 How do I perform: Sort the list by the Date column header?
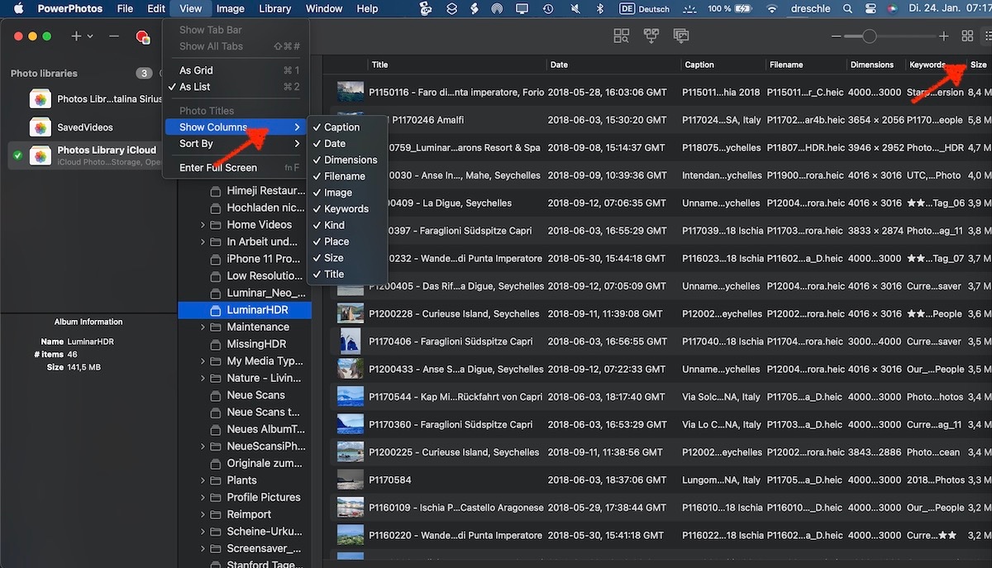(x=560, y=64)
